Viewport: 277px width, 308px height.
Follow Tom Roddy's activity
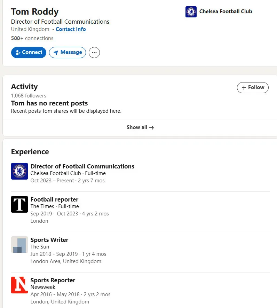point(253,88)
